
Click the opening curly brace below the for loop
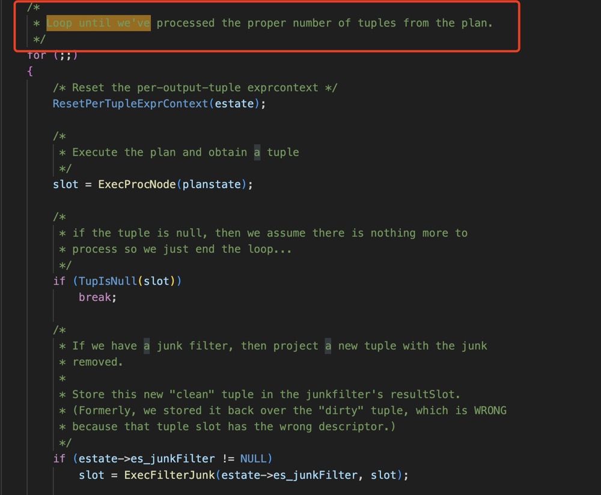tap(29, 71)
